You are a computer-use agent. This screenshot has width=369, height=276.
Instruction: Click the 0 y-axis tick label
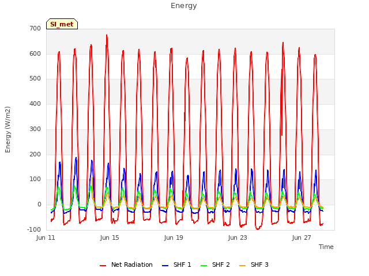click(39, 205)
